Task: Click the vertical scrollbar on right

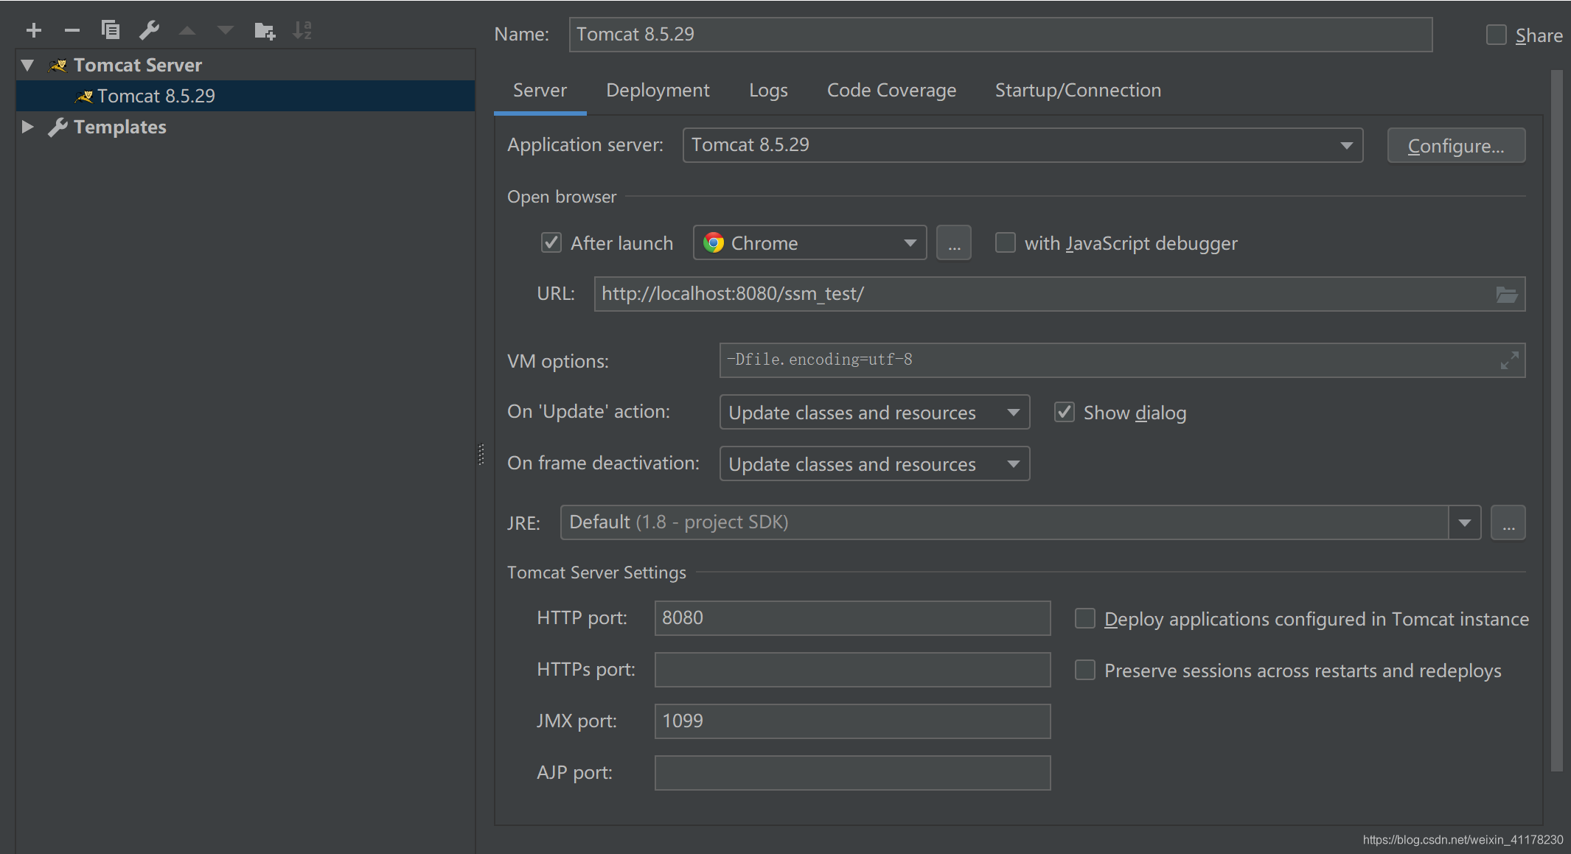Action: click(x=1556, y=420)
